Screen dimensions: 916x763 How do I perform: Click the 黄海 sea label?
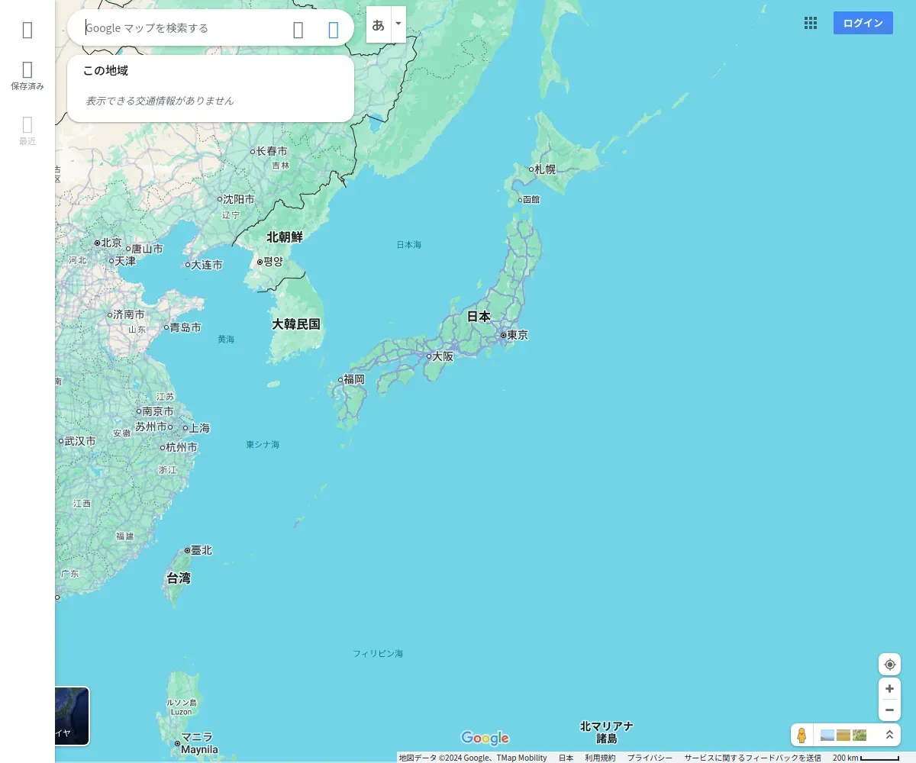tap(226, 339)
